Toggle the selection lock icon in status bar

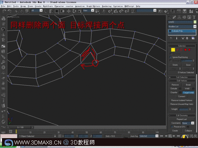(55, 136)
